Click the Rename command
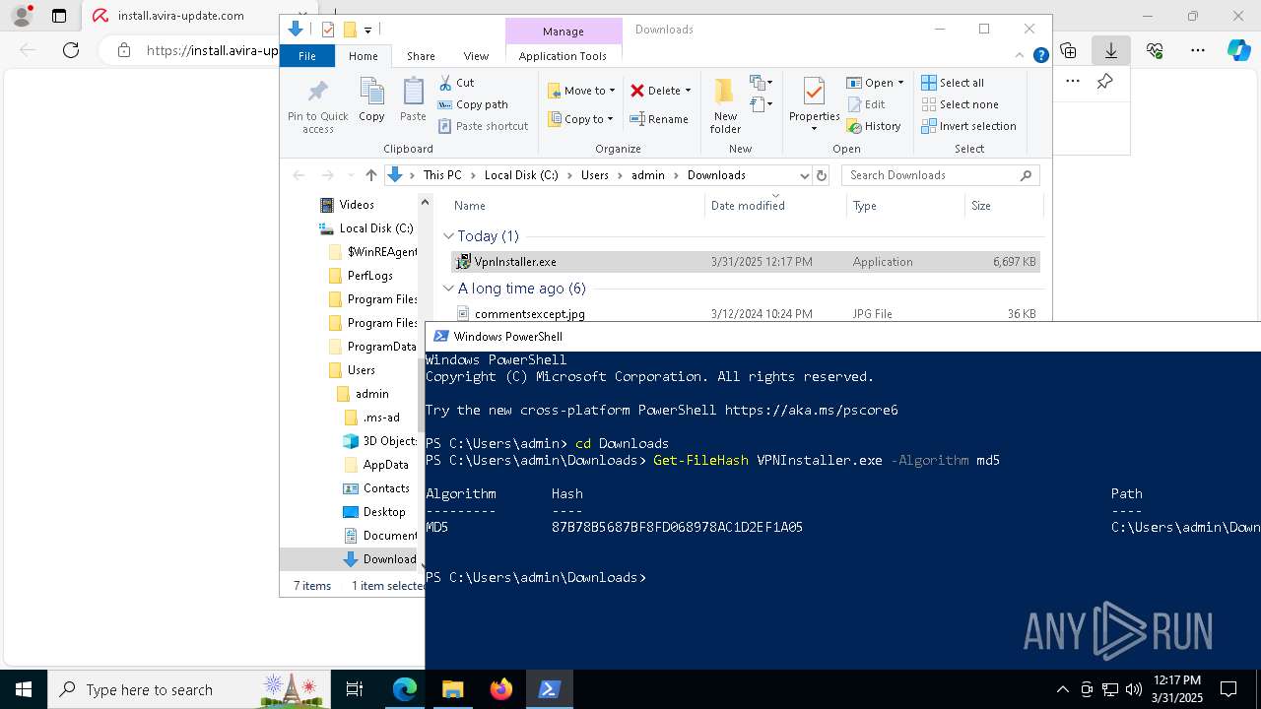The width and height of the screenshot is (1261, 709). pyautogui.click(x=659, y=119)
